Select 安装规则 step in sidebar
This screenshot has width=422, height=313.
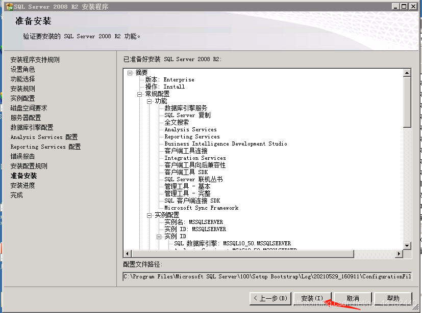(x=22, y=89)
